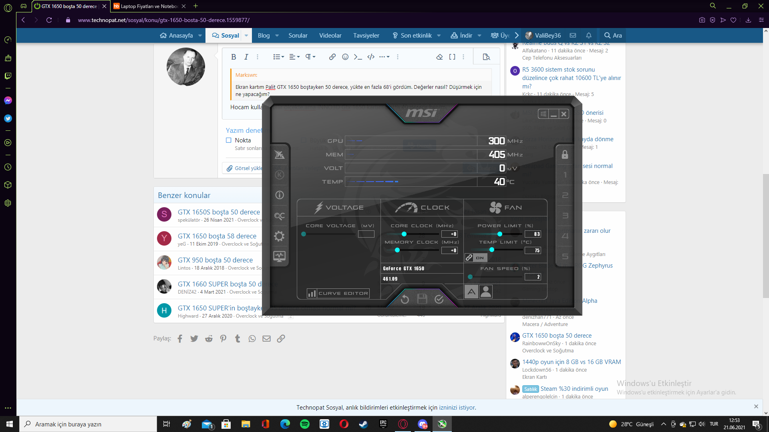
Task: Toggle fan auto mode A button
Action: click(471, 292)
